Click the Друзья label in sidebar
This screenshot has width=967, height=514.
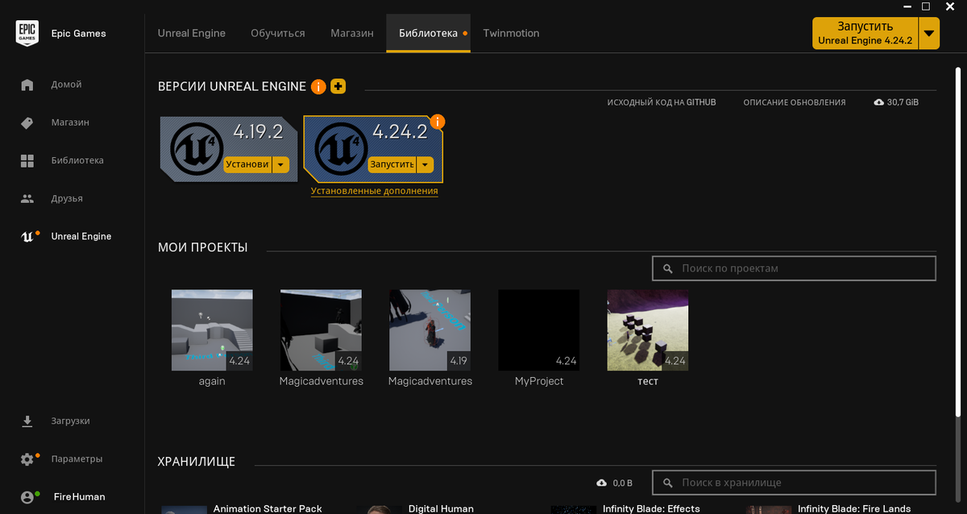[x=67, y=198]
